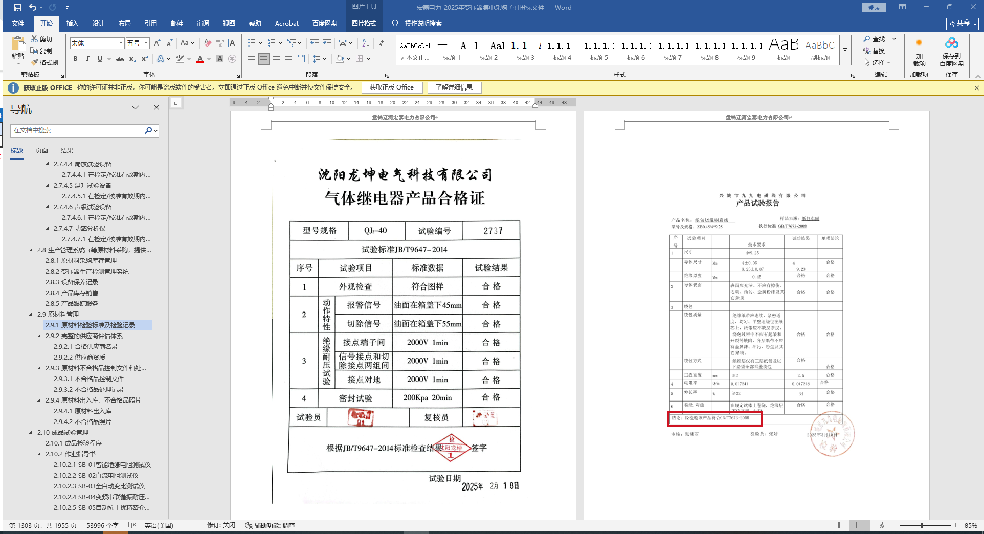Save to 百度网盘 cloud
The height and width of the screenshot is (534, 984).
pos(952,53)
